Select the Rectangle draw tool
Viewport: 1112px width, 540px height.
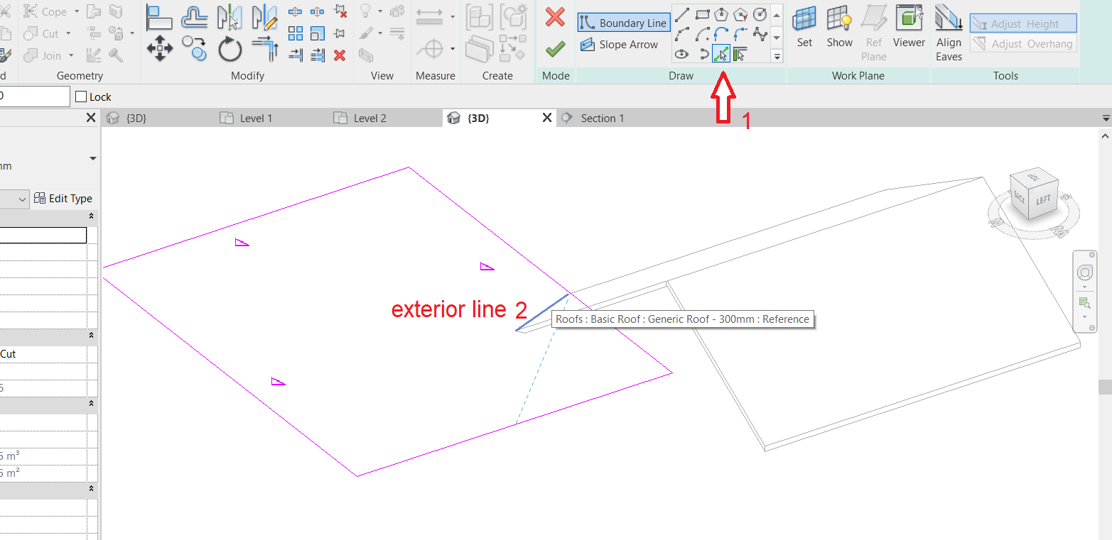coord(701,14)
